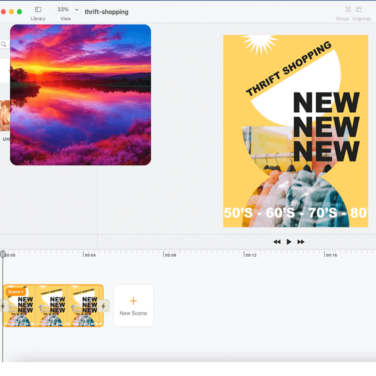The width and height of the screenshot is (376, 376).
Task: Open the Library panel icon
Action: 38,10
